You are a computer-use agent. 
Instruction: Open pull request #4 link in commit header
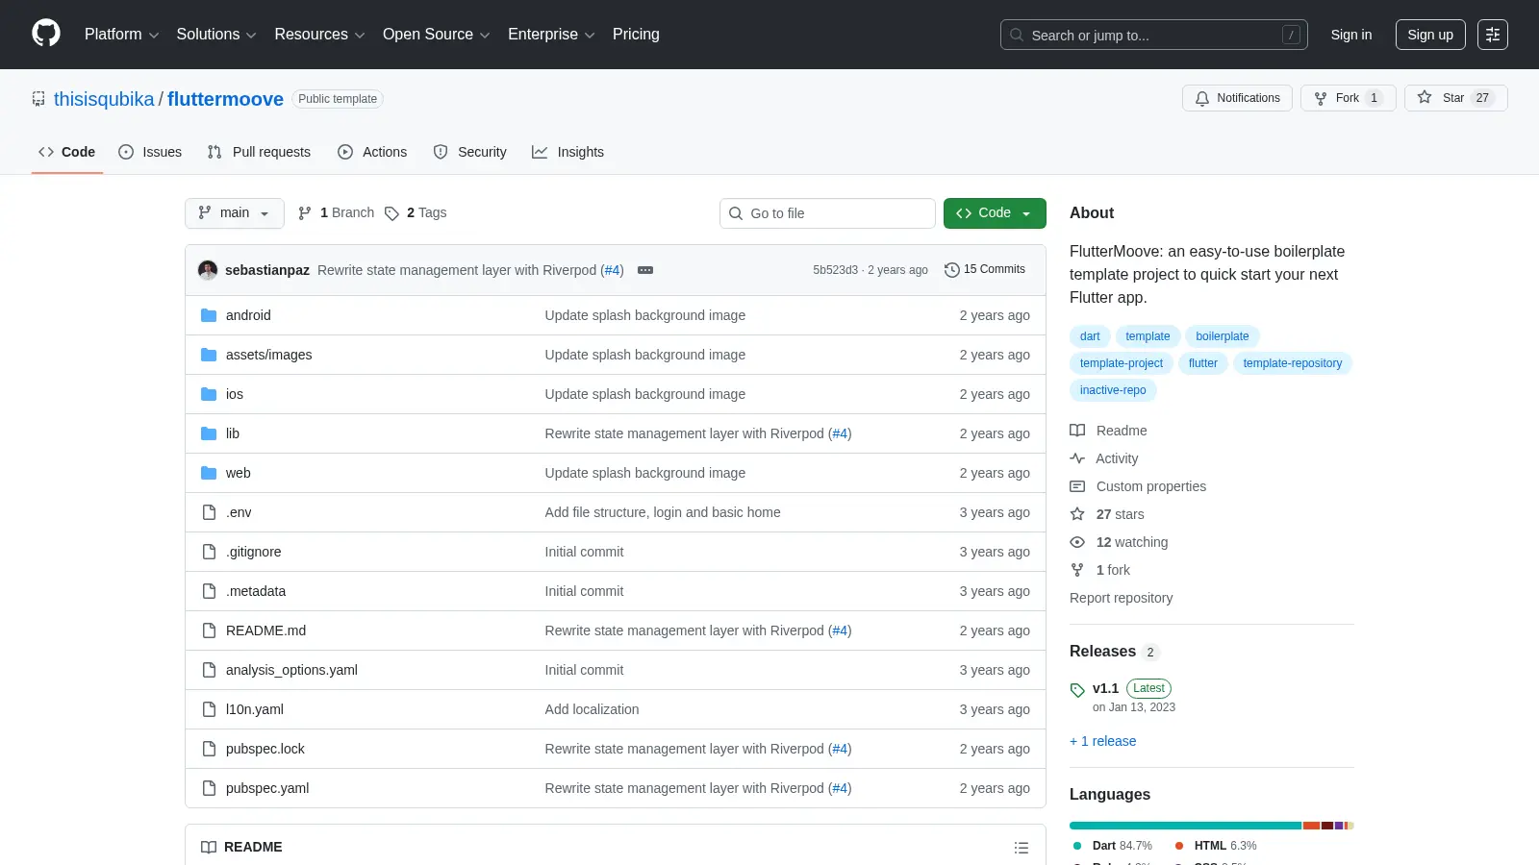point(612,270)
